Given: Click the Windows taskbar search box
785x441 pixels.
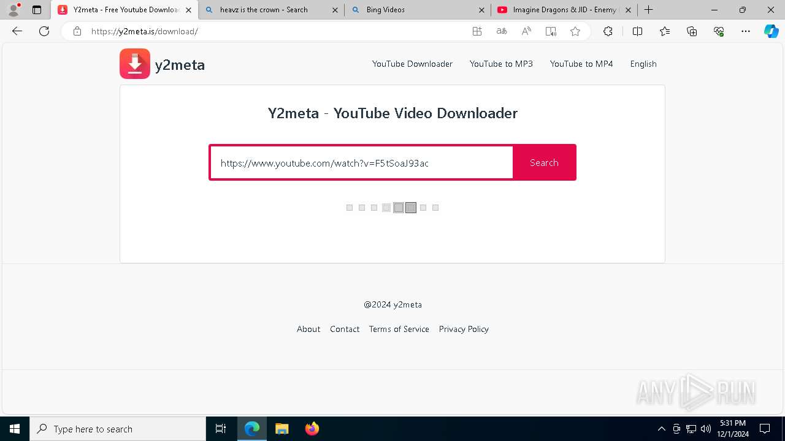Looking at the screenshot, I should click(118, 429).
